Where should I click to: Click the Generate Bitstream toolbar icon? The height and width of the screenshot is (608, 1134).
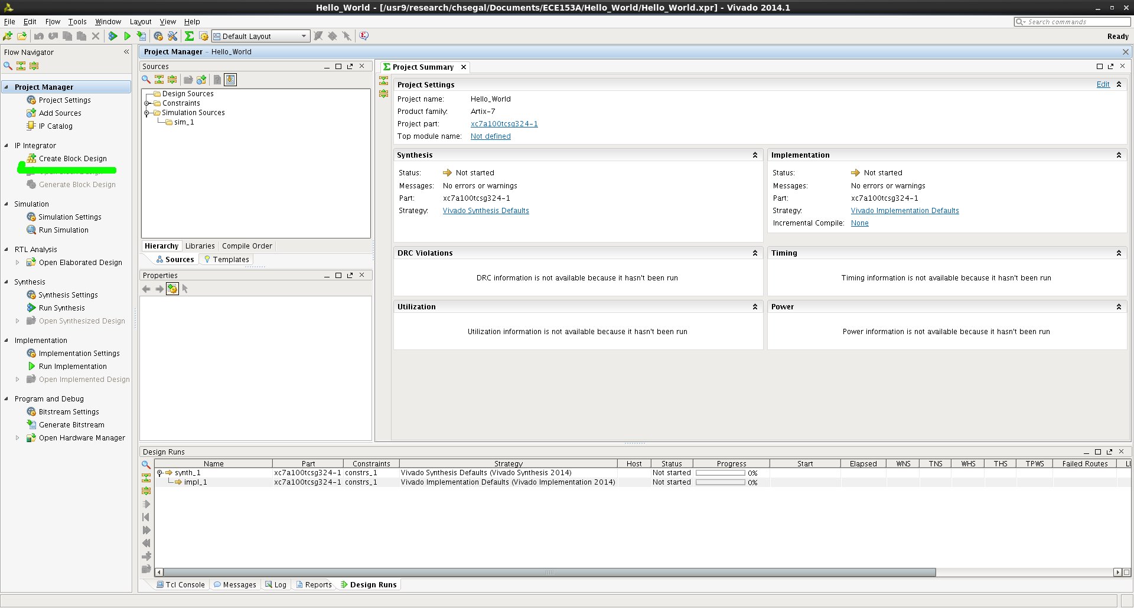141,36
